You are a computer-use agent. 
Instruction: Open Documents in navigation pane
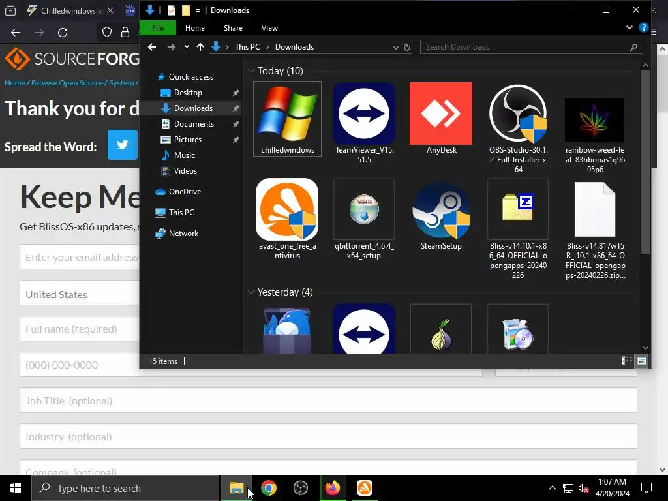194,123
